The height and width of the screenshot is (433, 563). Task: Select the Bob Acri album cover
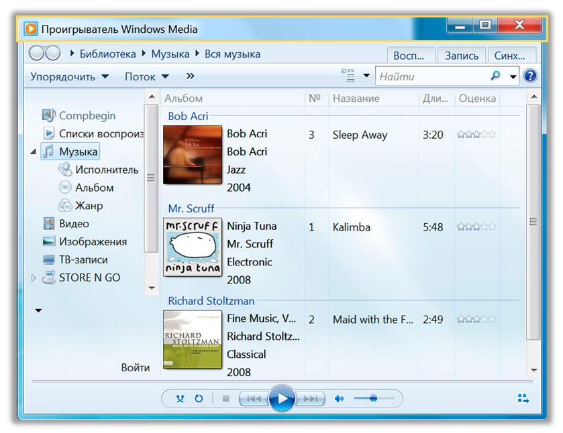tap(193, 155)
